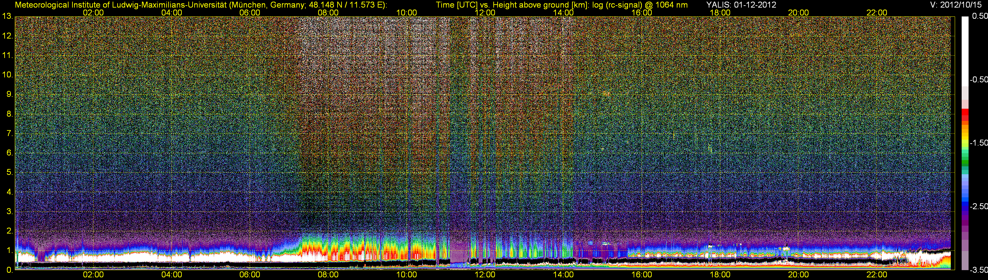Select the 16:00 label on the bottom axis
Screen dimensions: 988x280
(642, 275)
